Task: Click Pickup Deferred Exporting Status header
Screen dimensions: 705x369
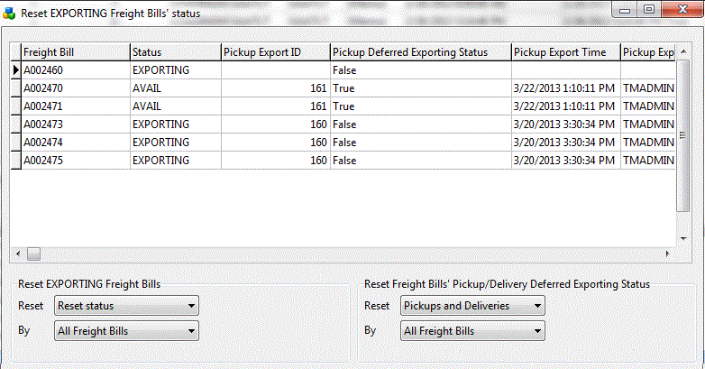Action: click(420, 52)
